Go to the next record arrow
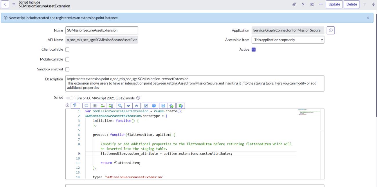Screen dimensions: 377x187 coord(373,4)
